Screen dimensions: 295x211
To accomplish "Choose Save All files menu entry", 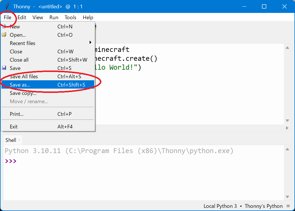I will [x=48, y=77].
